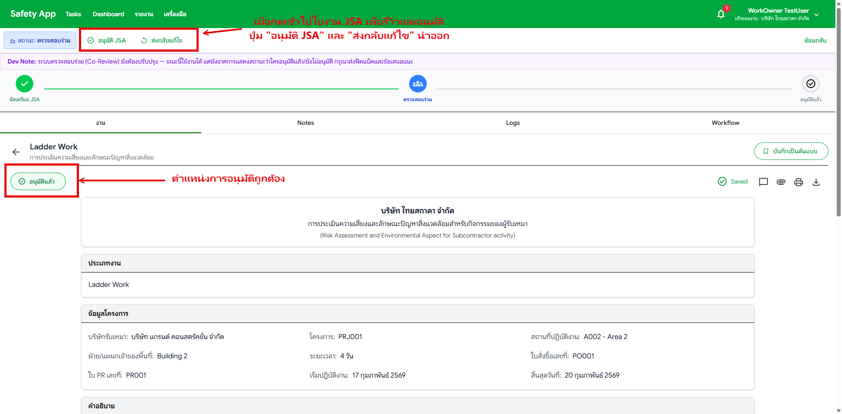The width and height of the screenshot is (842, 414).
Task: Click the ย้อนกลับ link at top right
Action: pos(815,40)
